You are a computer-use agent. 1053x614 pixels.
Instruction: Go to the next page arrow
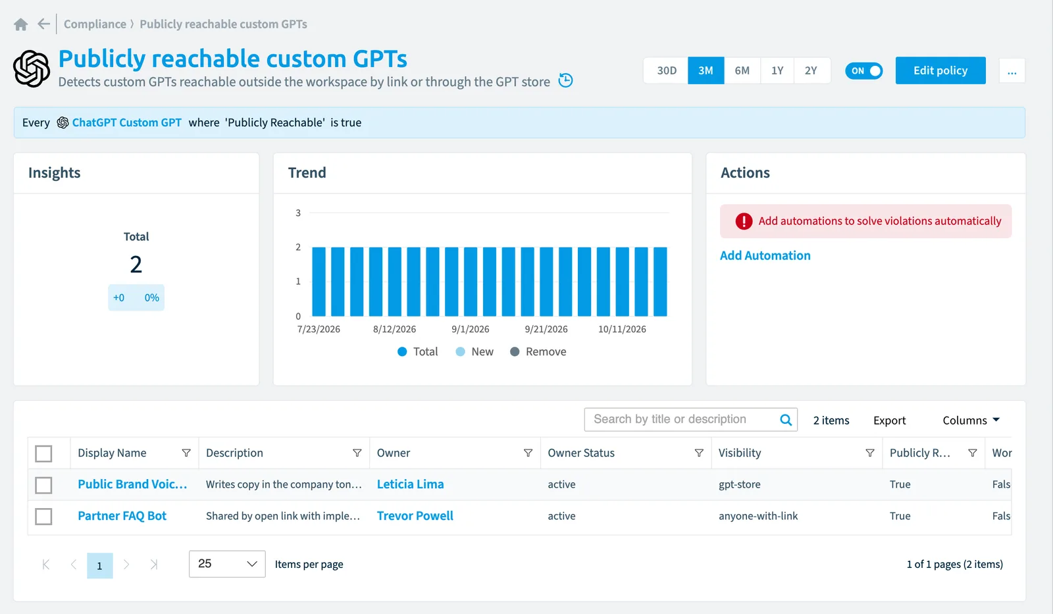click(x=126, y=564)
